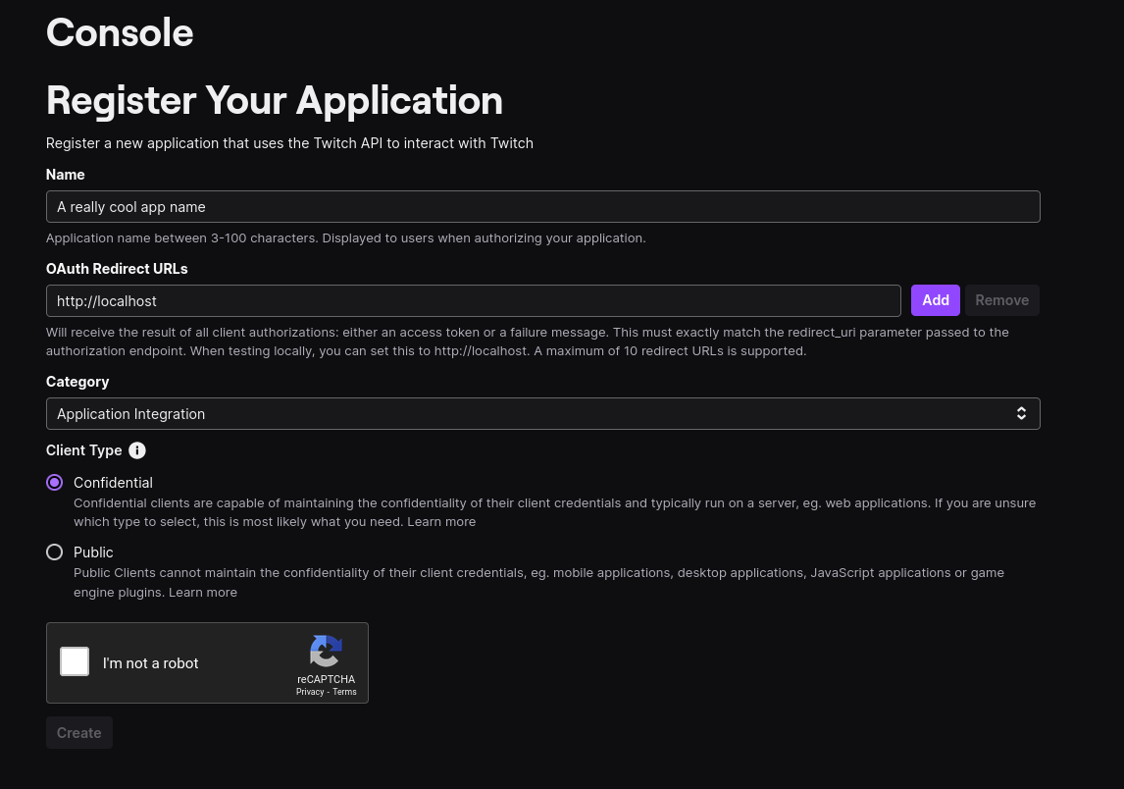This screenshot has width=1124, height=789.
Task: Click the Public radio label text
Action: (93, 552)
